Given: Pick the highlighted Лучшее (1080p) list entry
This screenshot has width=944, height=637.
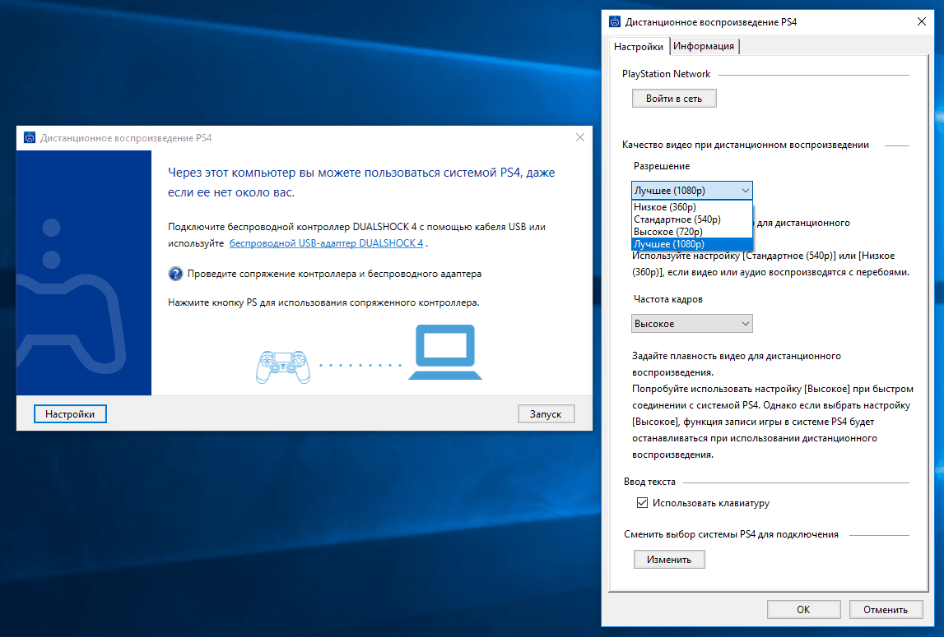Looking at the screenshot, I should pos(691,244).
